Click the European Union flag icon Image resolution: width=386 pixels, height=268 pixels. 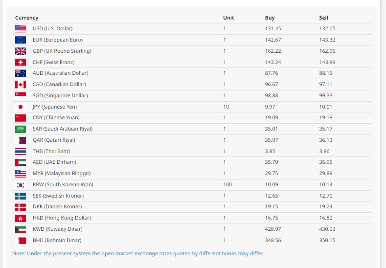(21, 40)
